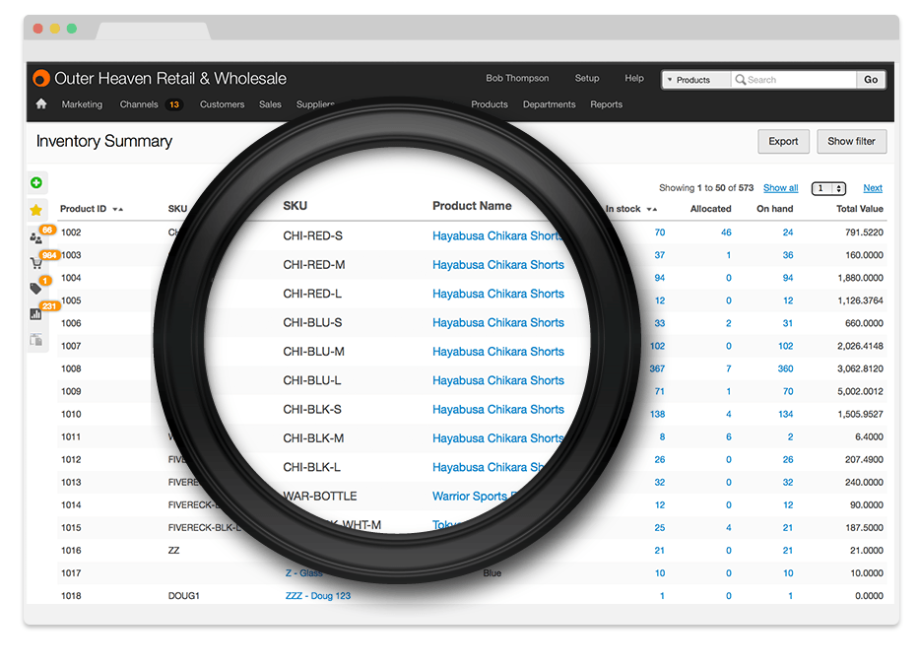
Task: Click the yellow minimize window dot
Action: (55, 29)
